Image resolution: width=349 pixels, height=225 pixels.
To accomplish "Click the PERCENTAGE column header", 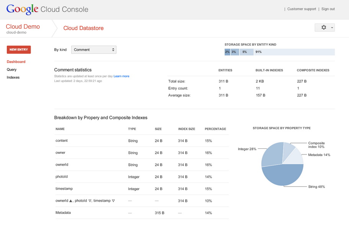I will point(215,129).
